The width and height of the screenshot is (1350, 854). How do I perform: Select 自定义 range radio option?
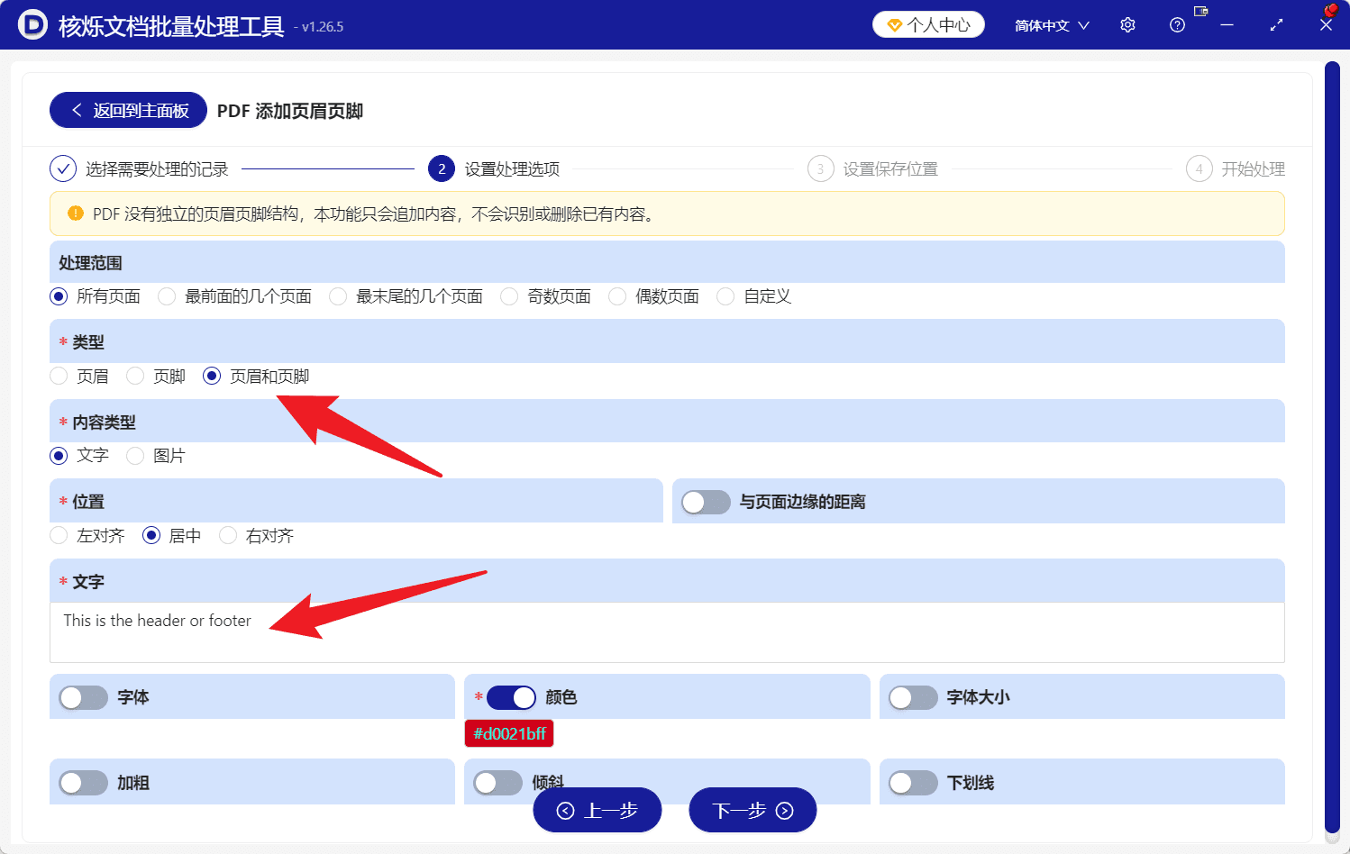tap(753, 296)
